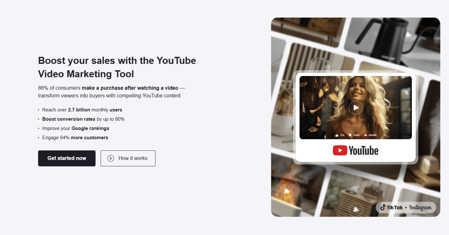
Task: Click the play icon on fireplace thumbnail
Action: click(x=287, y=191)
